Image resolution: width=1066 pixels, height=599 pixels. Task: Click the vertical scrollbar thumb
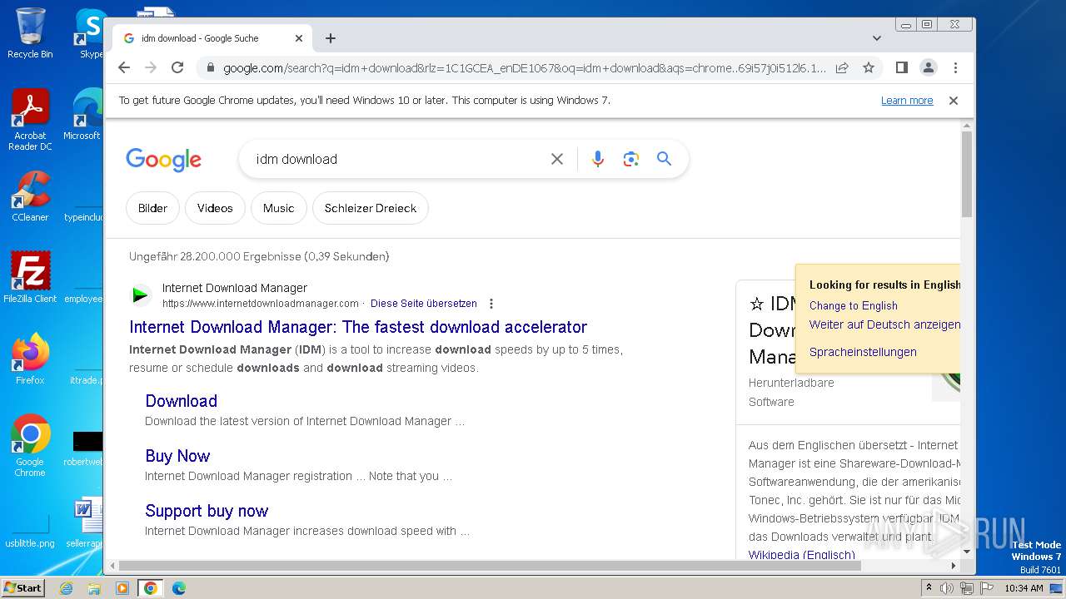click(x=967, y=173)
